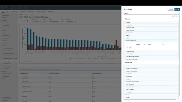Viewport: 182px width, 102px height.
Task: Click the filter panel horizontal scrollbar
Action: click(x=150, y=99)
